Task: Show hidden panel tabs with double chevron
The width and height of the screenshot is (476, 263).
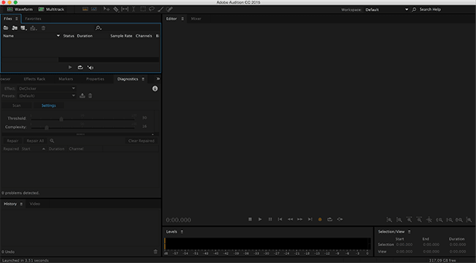Action: (158, 79)
